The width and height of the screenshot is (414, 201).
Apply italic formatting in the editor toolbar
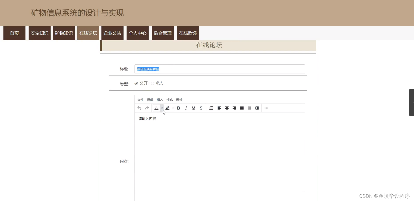pyautogui.click(x=186, y=108)
